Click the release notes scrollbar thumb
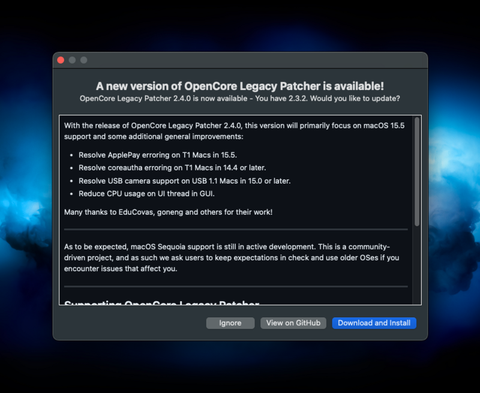 pyautogui.click(x=417, y=171)
